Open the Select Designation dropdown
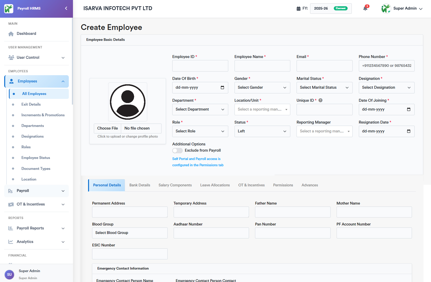 pos(386,88)
